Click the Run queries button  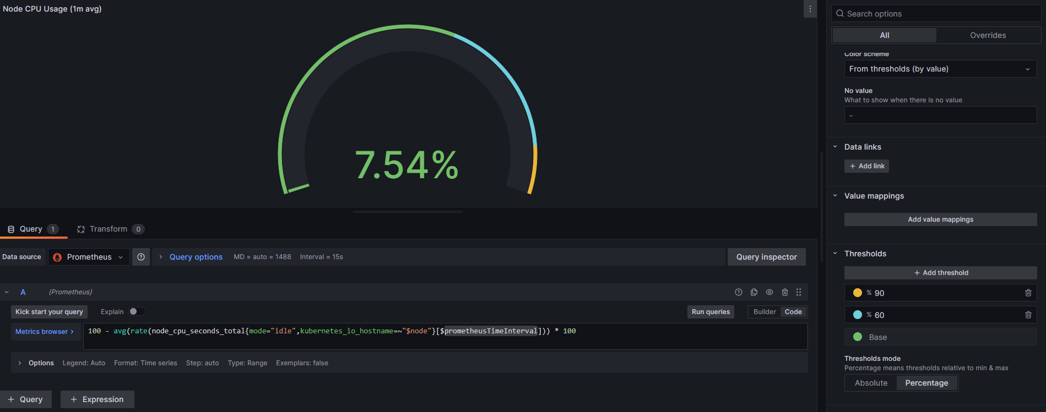[711, 312]
